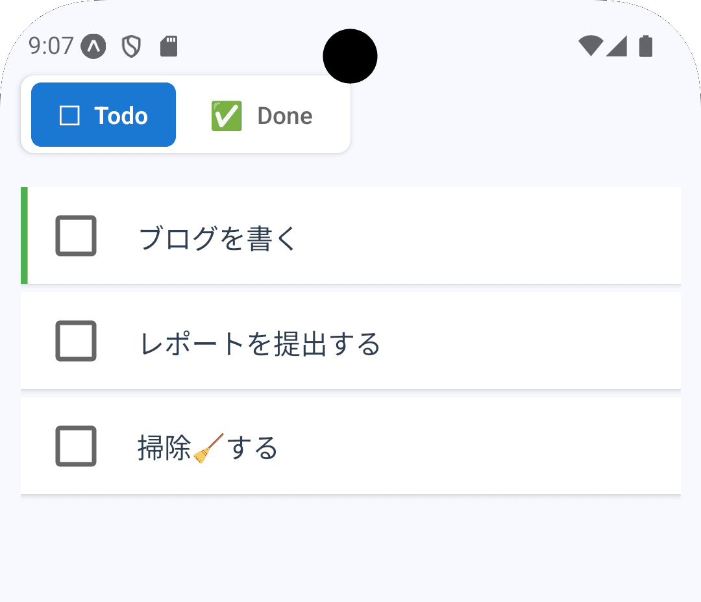
Task: Tap the shield notification icon in status bar
Action: click(130, 46)
